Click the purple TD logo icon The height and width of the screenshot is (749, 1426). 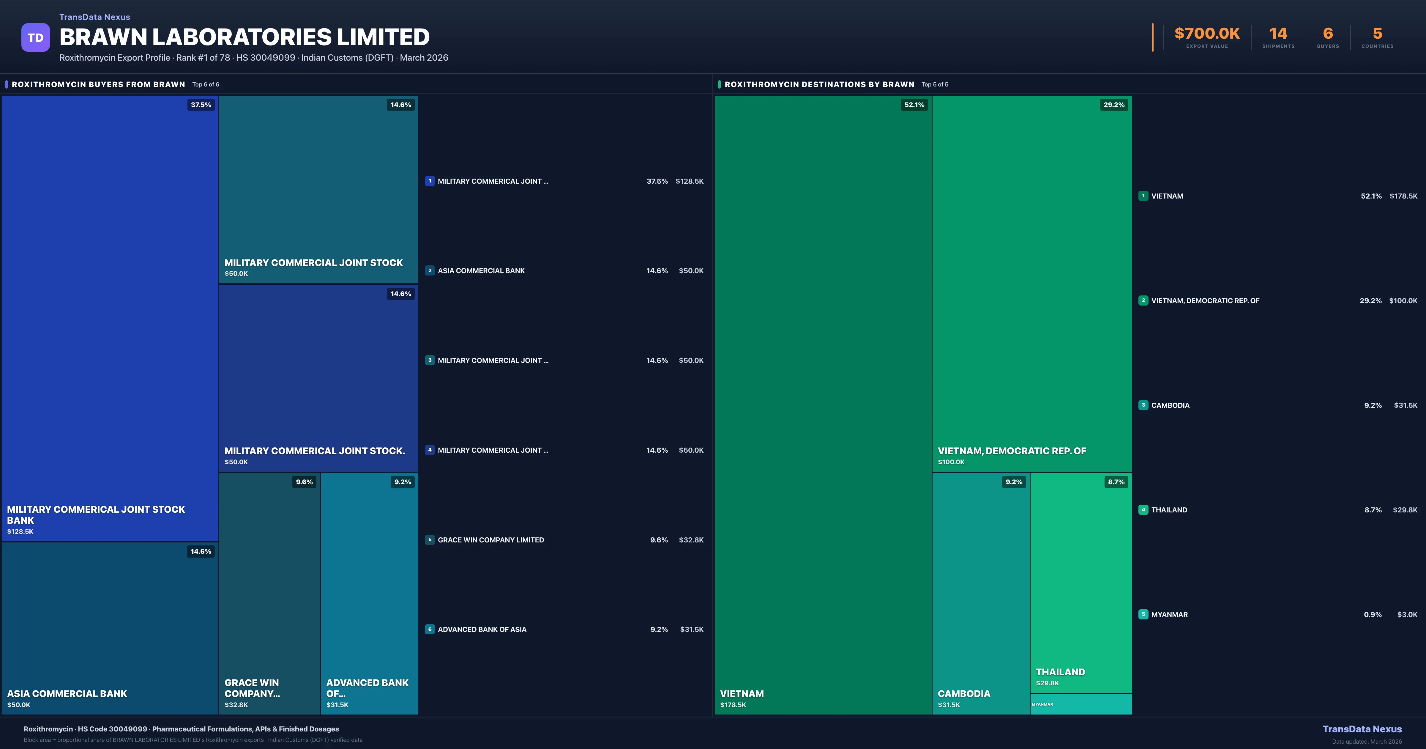click(35, 38)
